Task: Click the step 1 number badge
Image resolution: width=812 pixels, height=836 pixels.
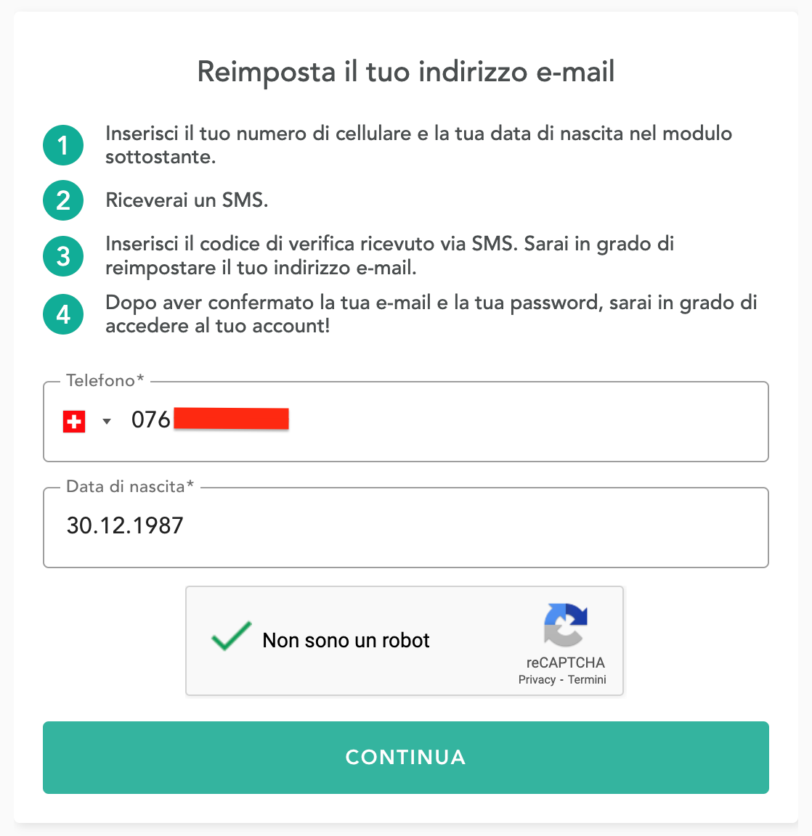Action: point(63,145)
